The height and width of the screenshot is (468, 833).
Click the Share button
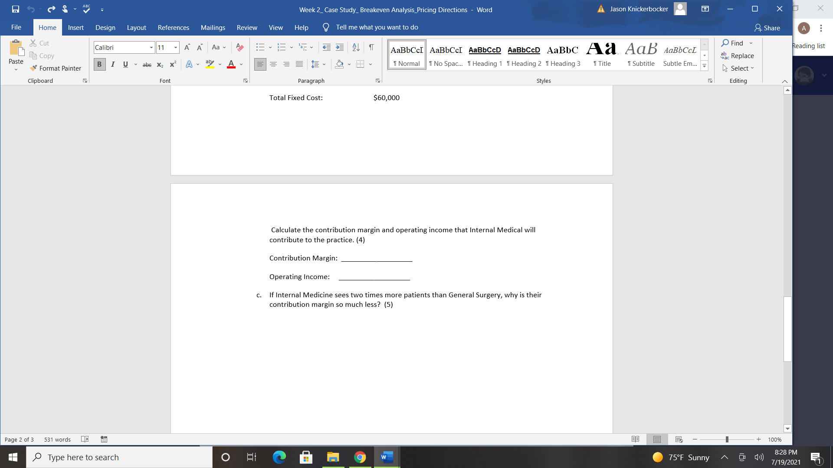(x=767, y=28)
